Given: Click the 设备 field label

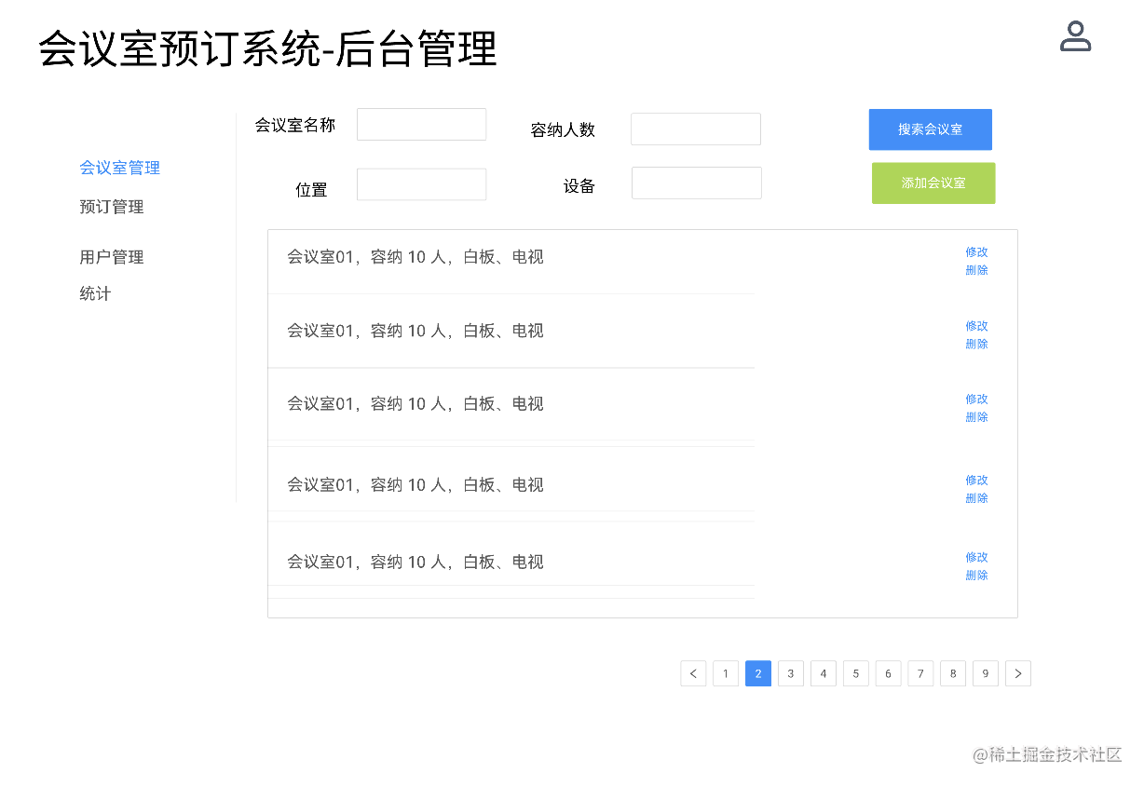Looking at the screenshot, I should click(579, 186).
